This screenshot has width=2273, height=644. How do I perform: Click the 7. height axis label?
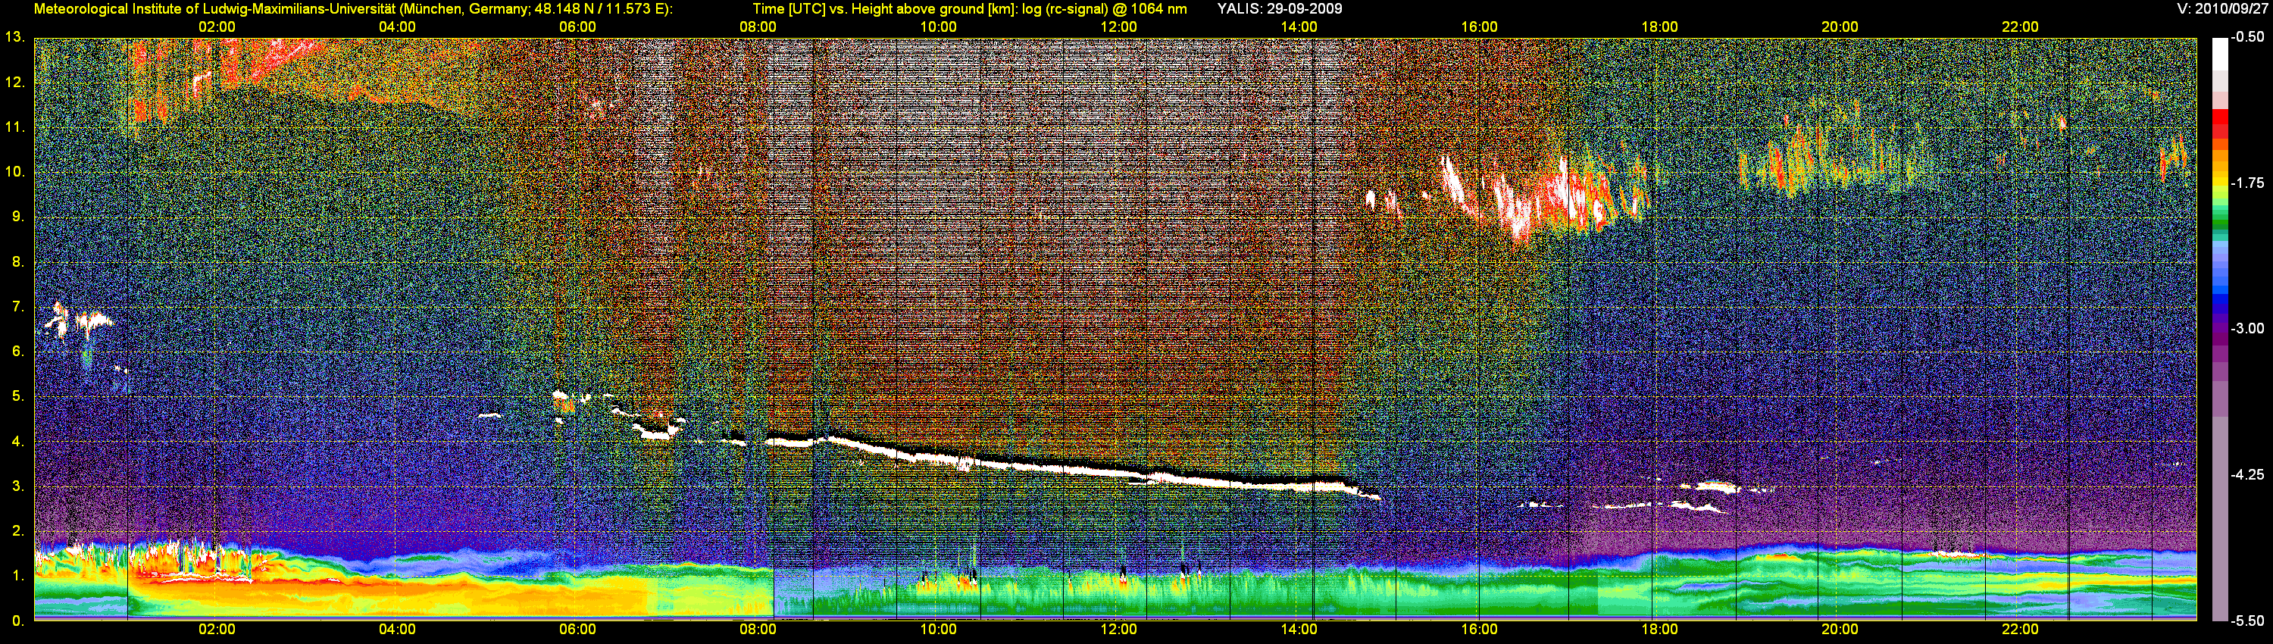pyautogui.click(x=17, y=307)
